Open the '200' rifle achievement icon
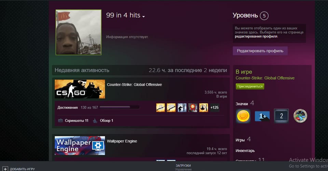 coord(171,108)
